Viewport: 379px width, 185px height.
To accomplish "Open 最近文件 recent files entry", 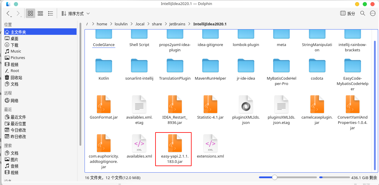I will coord(40,117).
